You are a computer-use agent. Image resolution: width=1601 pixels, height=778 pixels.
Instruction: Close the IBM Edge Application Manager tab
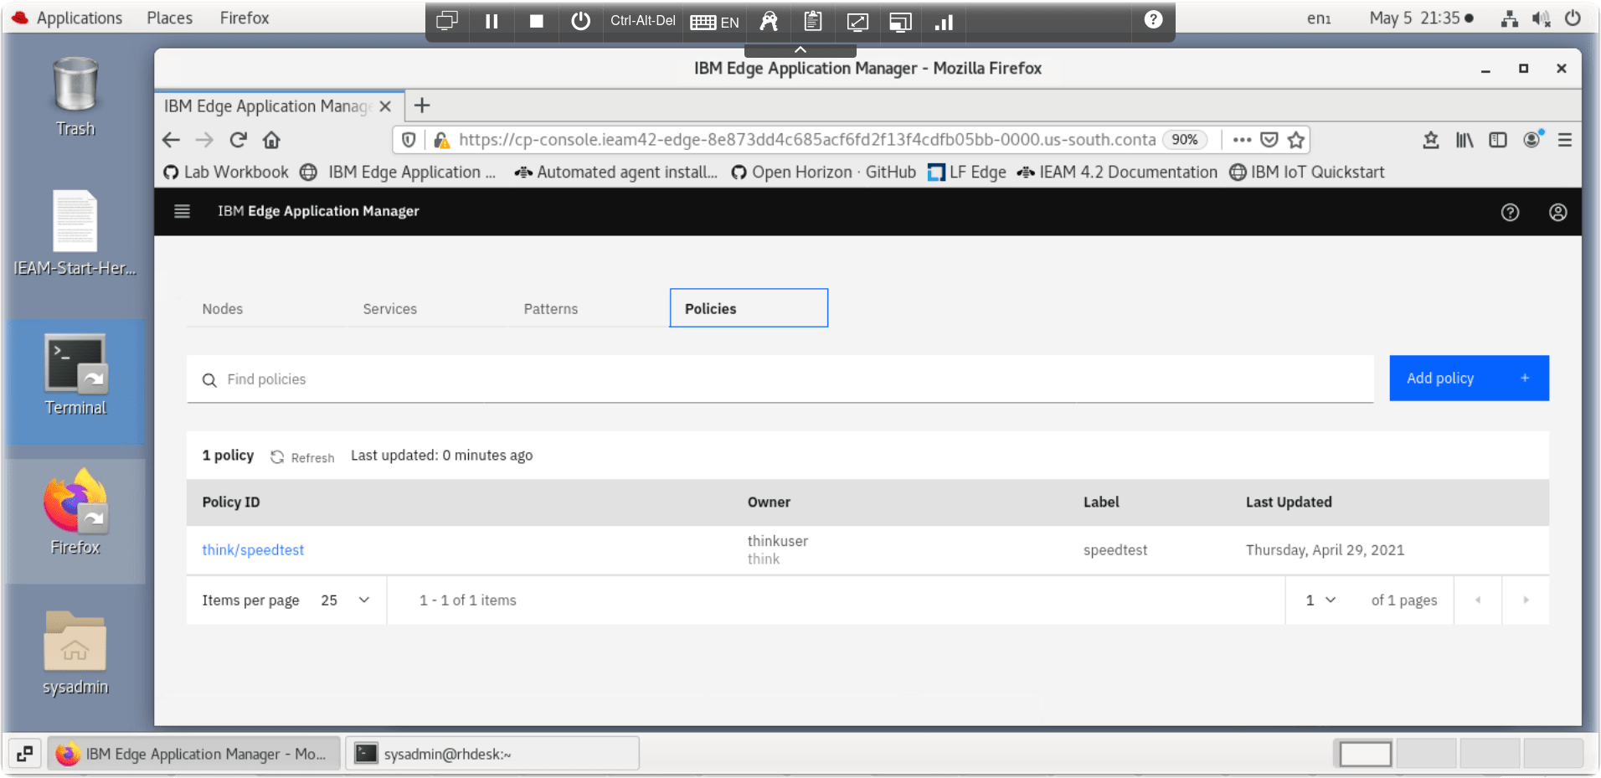click(x=385, y=106)
